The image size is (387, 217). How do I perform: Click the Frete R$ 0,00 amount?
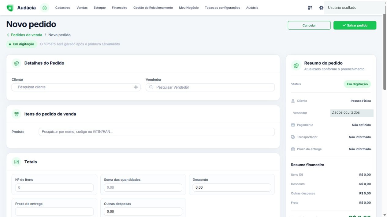[365, 203]
